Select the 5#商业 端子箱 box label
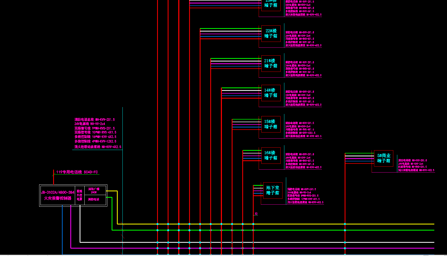The width and height of the screenshot is (447, 256). tap(384, 158)
